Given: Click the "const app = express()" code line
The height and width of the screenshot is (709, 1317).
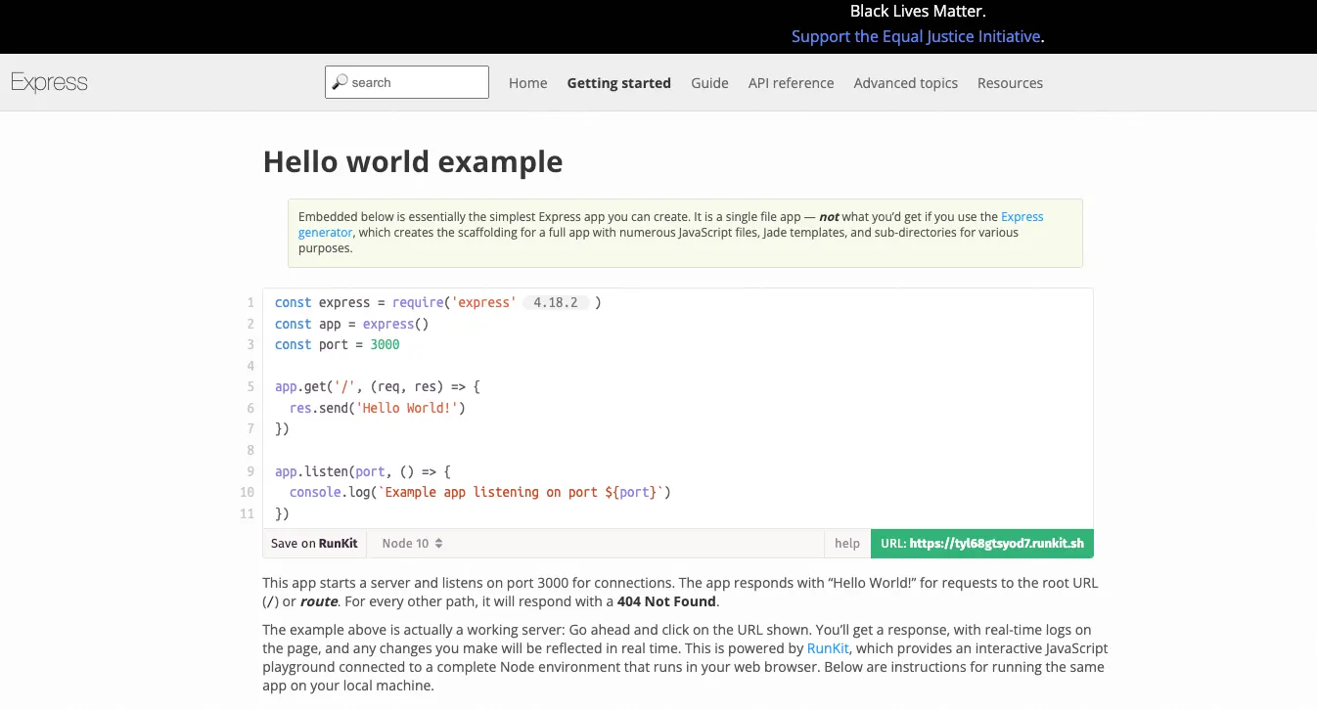Looking at the screenshot, I should pyautogui.click(x=352, y=324).
